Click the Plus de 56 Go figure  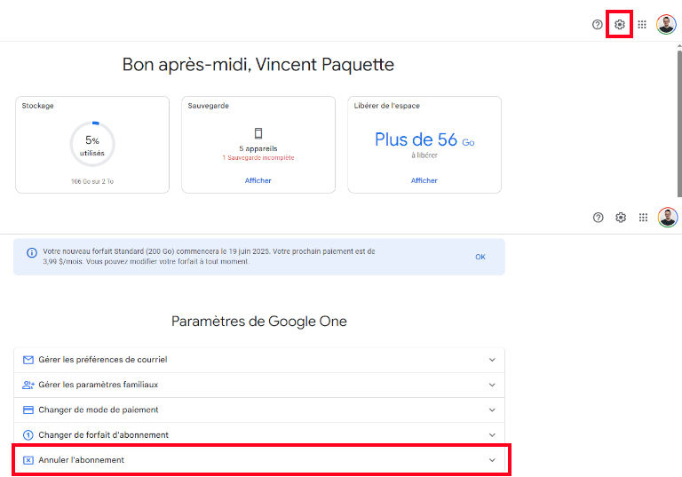pyautogui.click(x=424, y=139)
